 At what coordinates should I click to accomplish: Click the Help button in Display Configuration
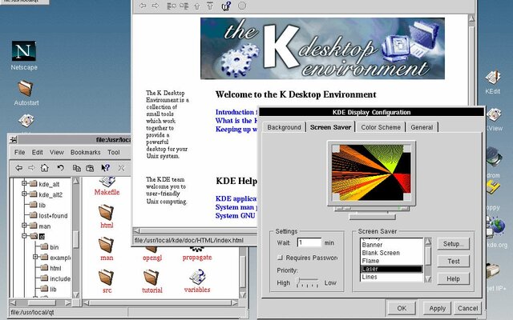coord(453,279)
